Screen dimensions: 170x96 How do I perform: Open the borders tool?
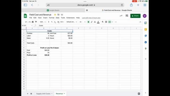pos(106,22)
